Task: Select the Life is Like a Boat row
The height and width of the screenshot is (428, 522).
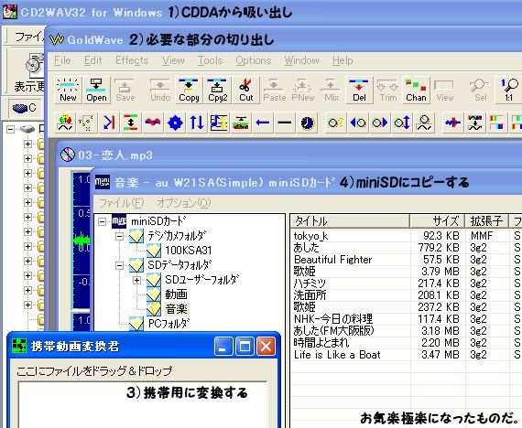Action: (x=406, y=355)
